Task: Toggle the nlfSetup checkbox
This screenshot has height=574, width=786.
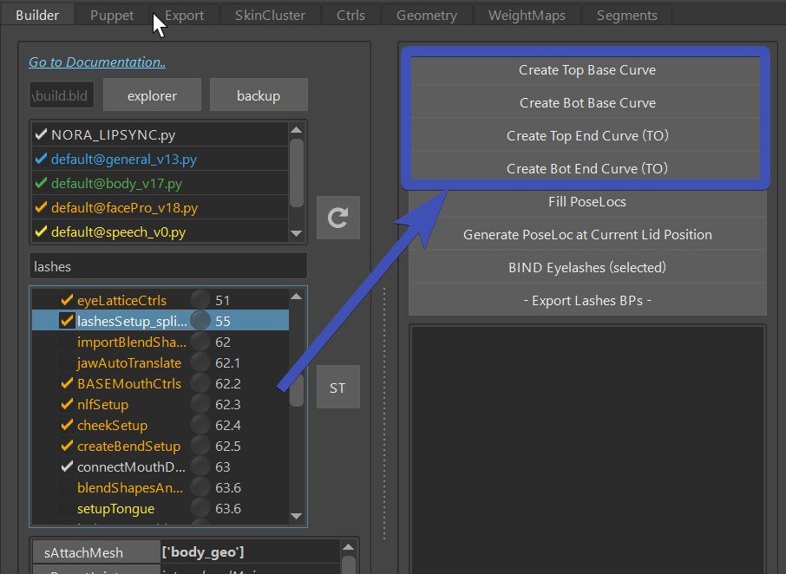Action: [67, 404]
